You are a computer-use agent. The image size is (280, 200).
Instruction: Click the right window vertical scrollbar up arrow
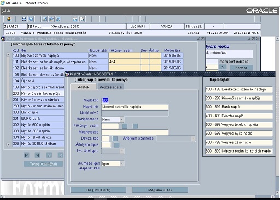277,39
